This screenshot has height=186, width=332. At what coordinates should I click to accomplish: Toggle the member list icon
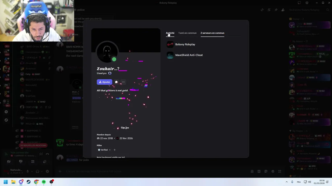coord(283,10)
